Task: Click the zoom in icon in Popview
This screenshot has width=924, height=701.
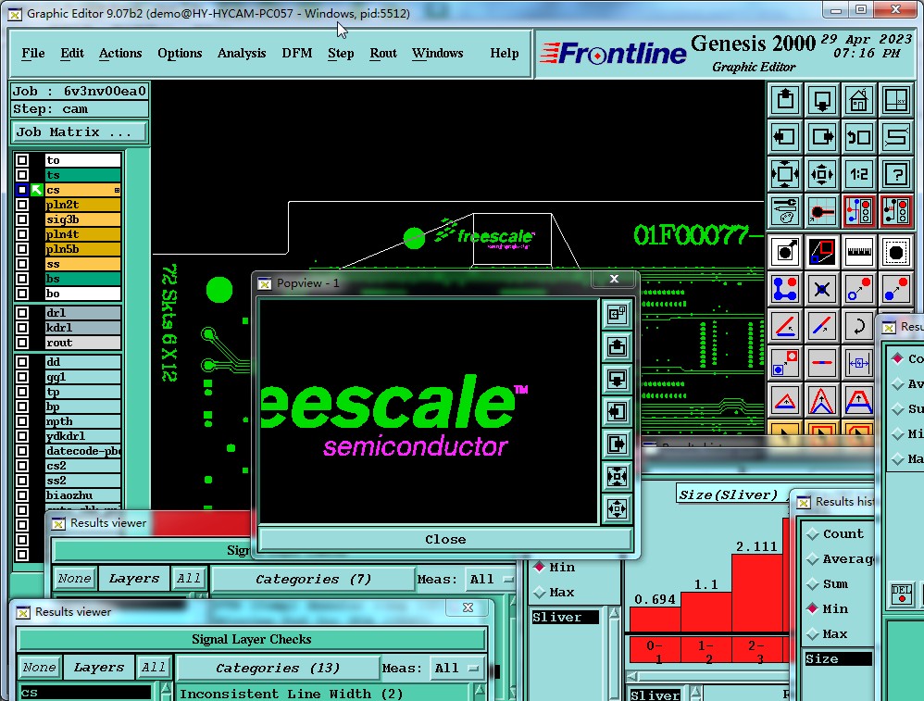Action: click(x=617, y=476)
